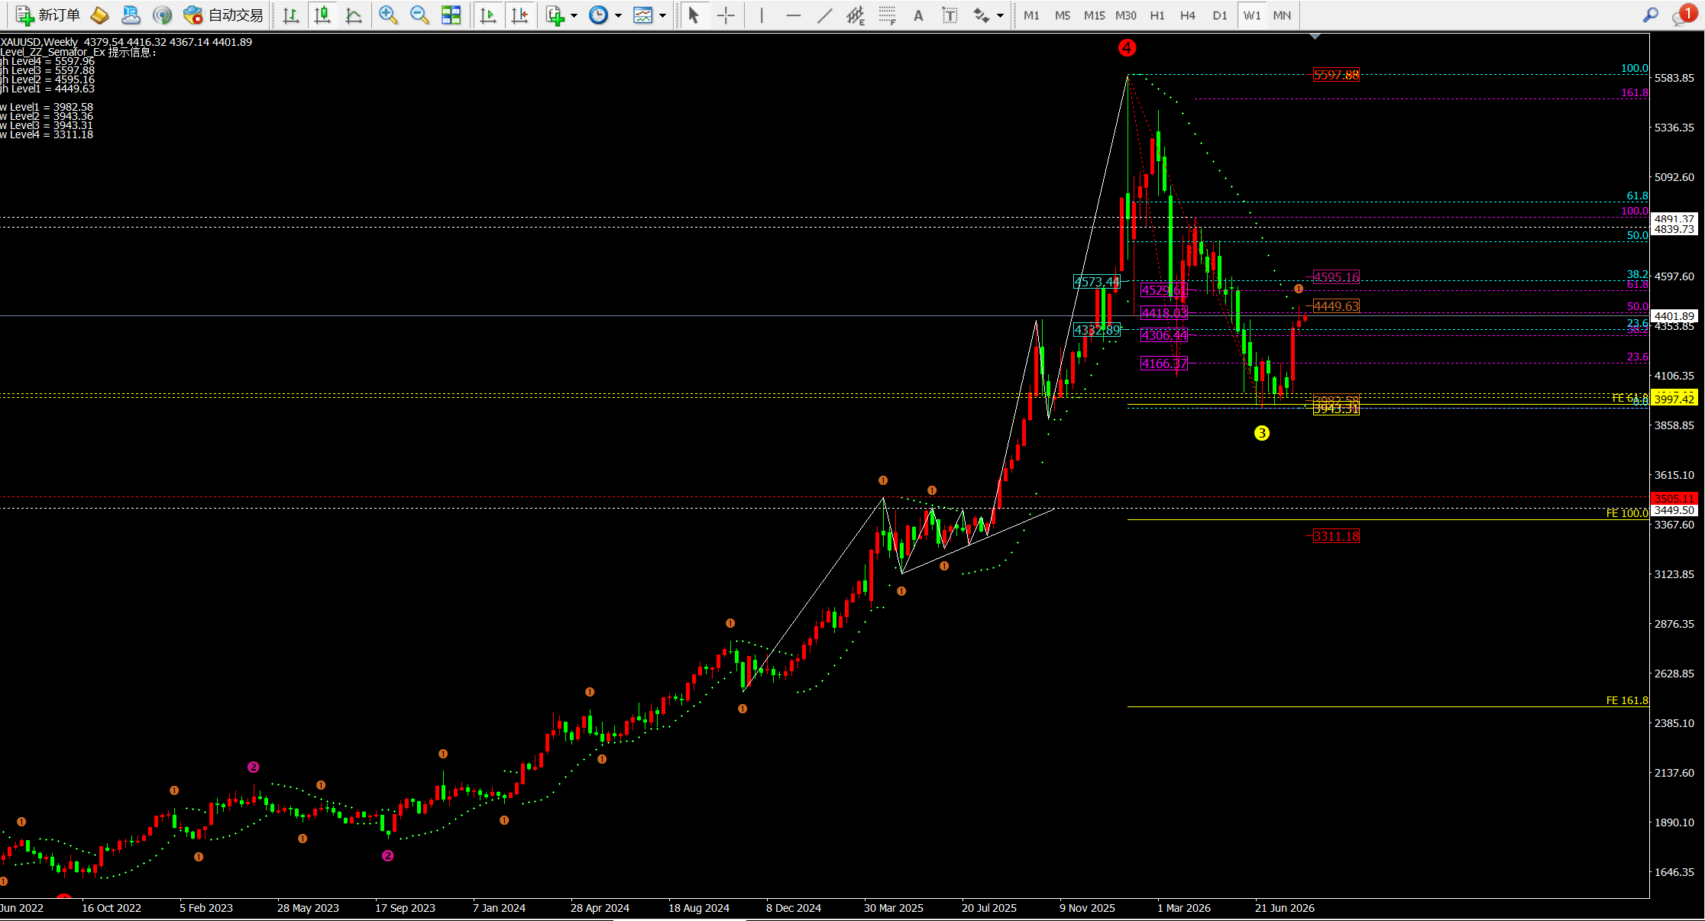Switch to the M30 timeframe
Image resolution: width=1705 pixels, height=921 pixels.
(x=1126, y=15)
